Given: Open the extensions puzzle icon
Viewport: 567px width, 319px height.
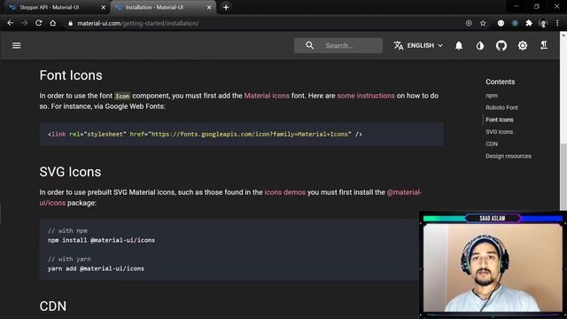Looking at the screenshot, I should pos(529,23).
